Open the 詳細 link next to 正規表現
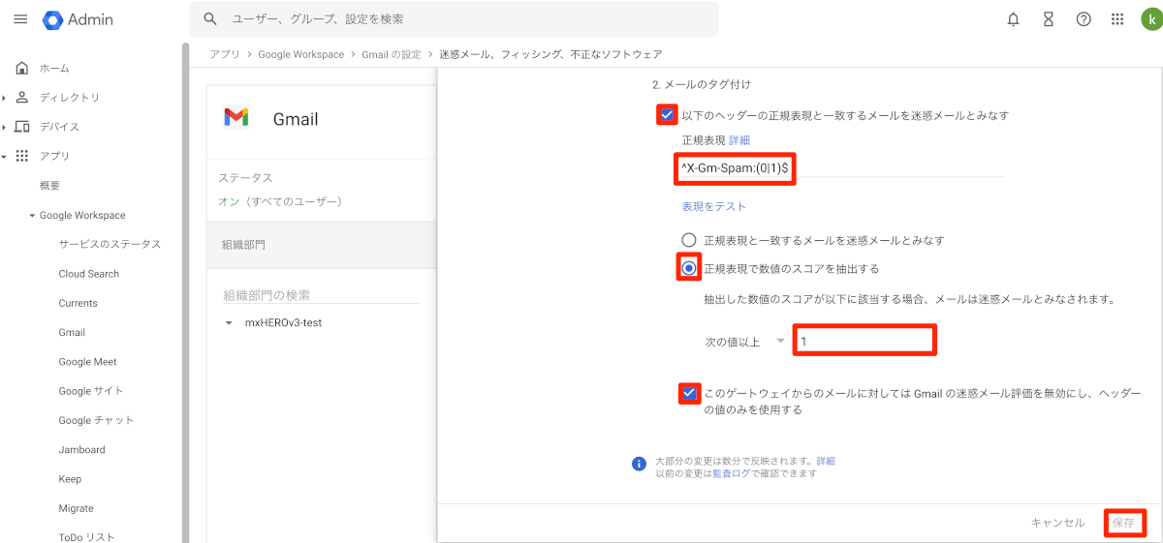Image resolution: width=1163 pixels, height=543 pixels. pyautogui.click(x=739, y=140)
